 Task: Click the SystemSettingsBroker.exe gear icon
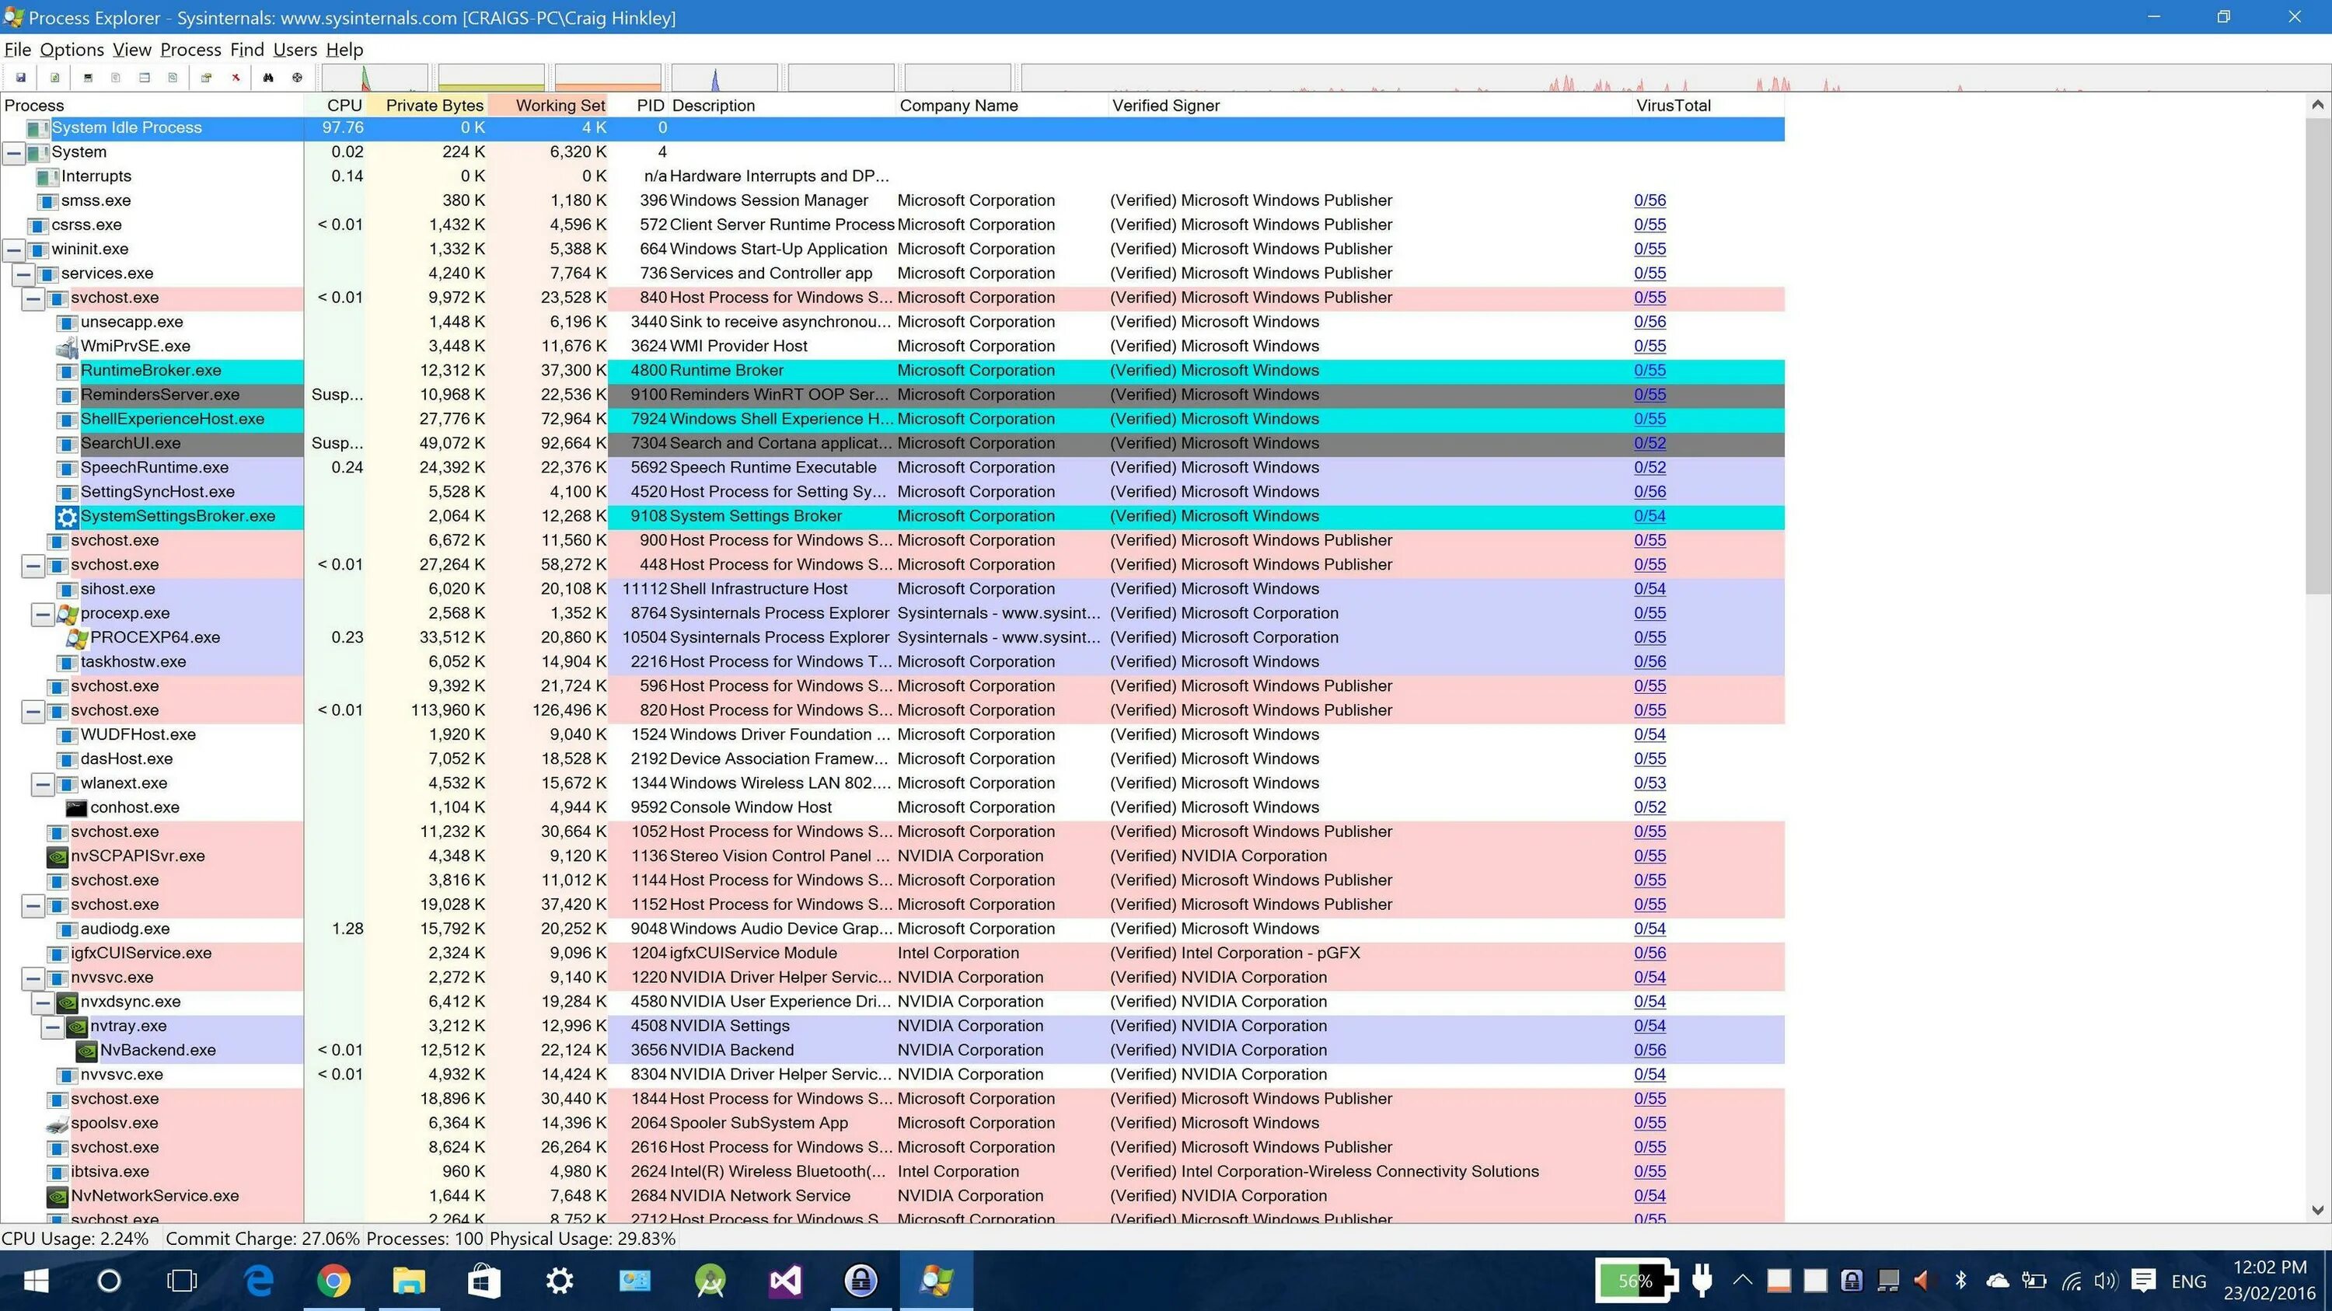67,517
